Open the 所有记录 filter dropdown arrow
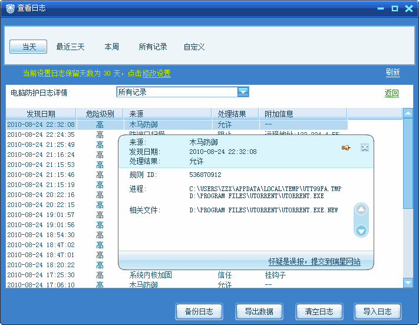This screenshot has width=419, height=325. point(243,92)
